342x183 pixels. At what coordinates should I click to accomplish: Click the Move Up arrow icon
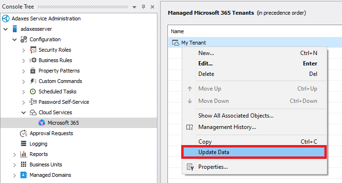[x=190, y=89]
